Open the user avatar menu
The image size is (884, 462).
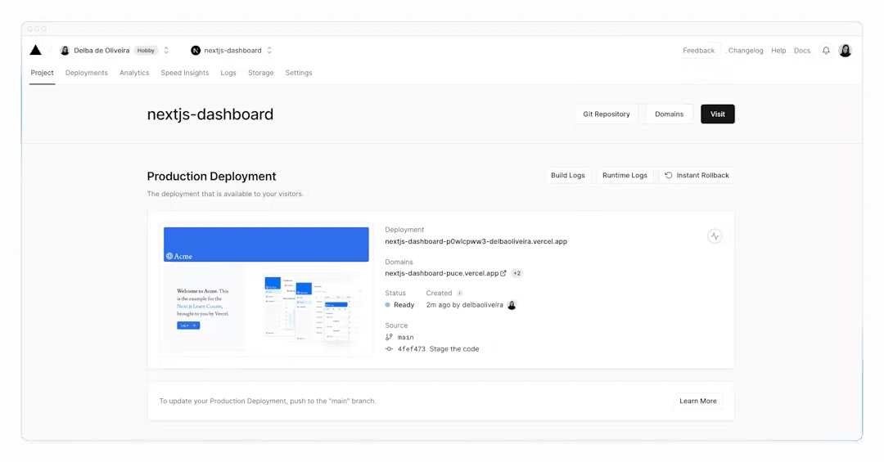[x=845, y=51]
